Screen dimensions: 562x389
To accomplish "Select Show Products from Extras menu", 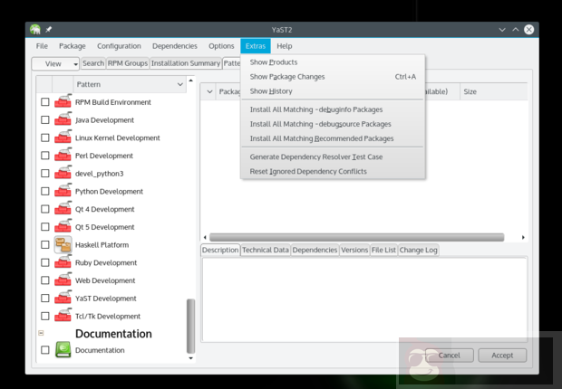I will pos(333,62).
